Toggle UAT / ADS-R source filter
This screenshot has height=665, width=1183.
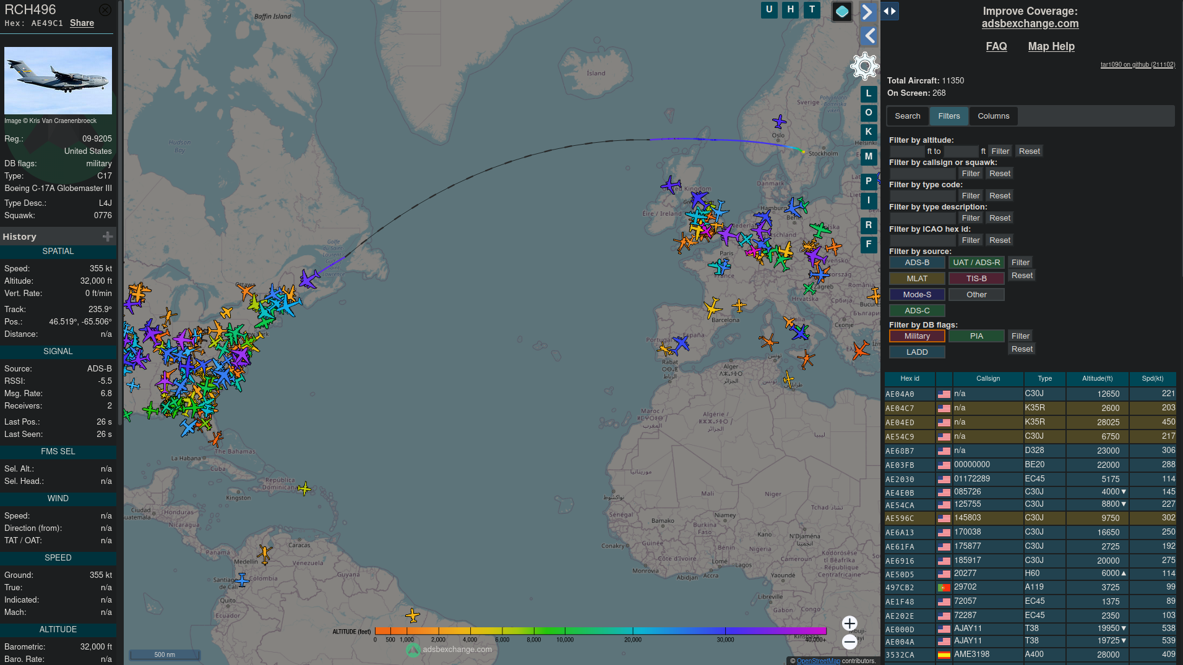[976, 263]
